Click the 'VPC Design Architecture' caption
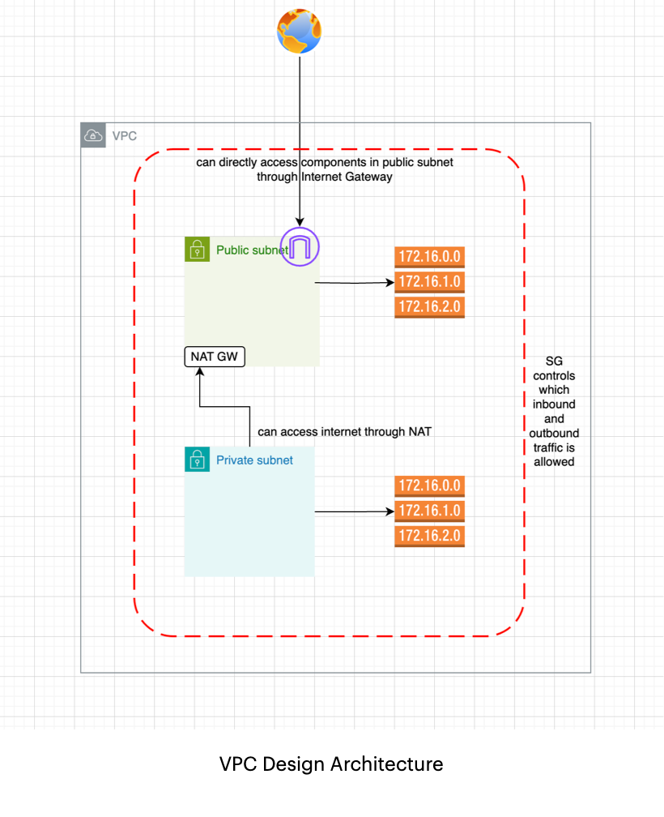Image resolution: width=664 pixels, height=817 pixels. coord(331,764)
